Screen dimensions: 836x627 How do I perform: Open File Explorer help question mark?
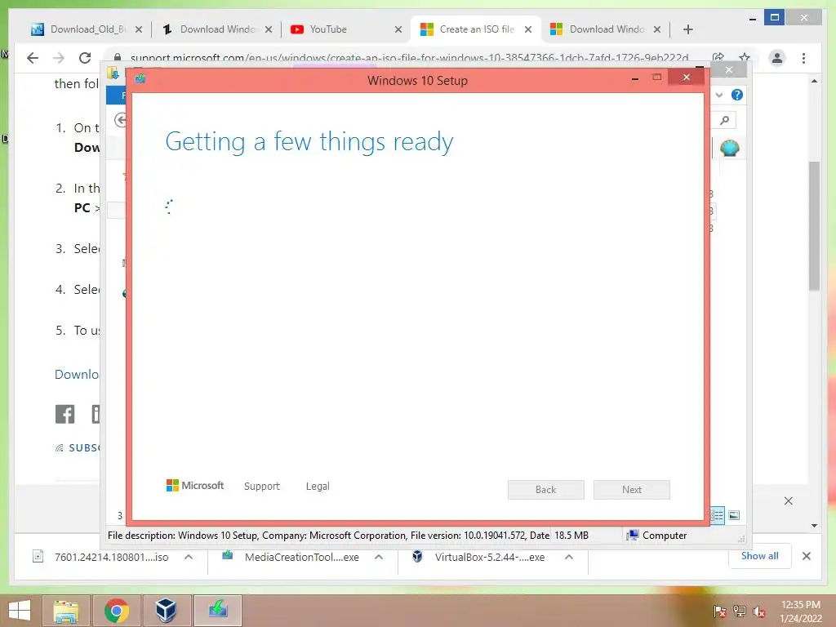pyautogui.click(x=737, y=95)
